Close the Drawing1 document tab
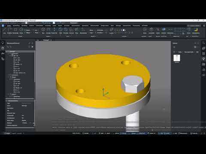206x154 pixels. point(51,40)
